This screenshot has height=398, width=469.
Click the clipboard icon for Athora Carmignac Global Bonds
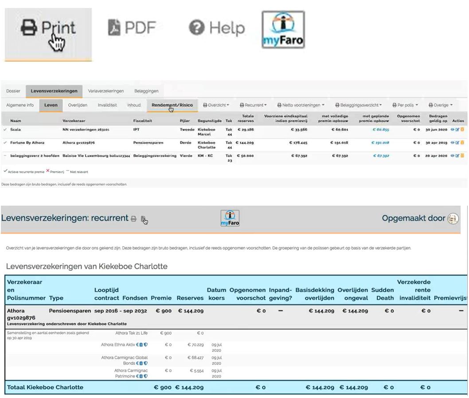(141, 363)
